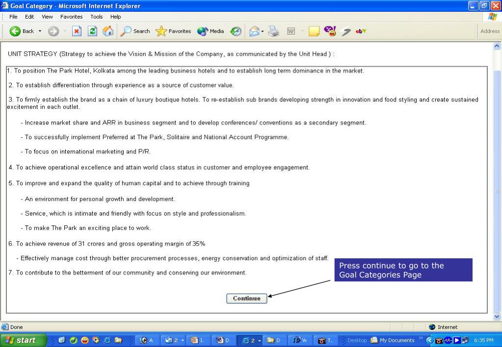This screenshot has width=502, height=347.
Task: Click the folder quick launch icon
Action: coord(118,340)
